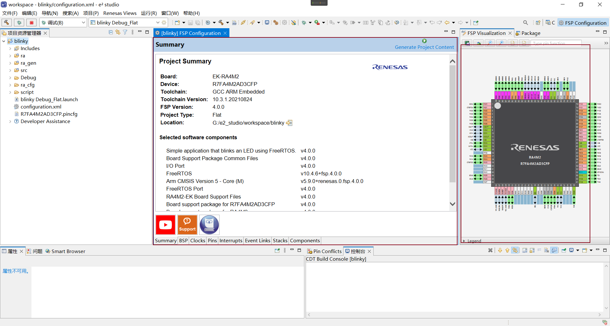
Task: Select R7FA4M2AD3CFP.pincfg file
Action: (49, 114)
